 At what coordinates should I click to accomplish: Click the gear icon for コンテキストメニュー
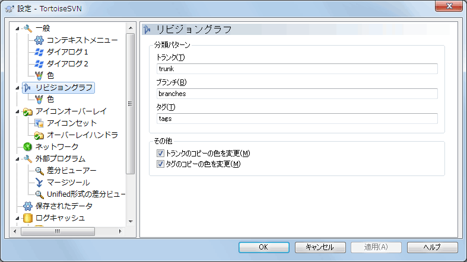pyautogui.click(x=39, y=40)
